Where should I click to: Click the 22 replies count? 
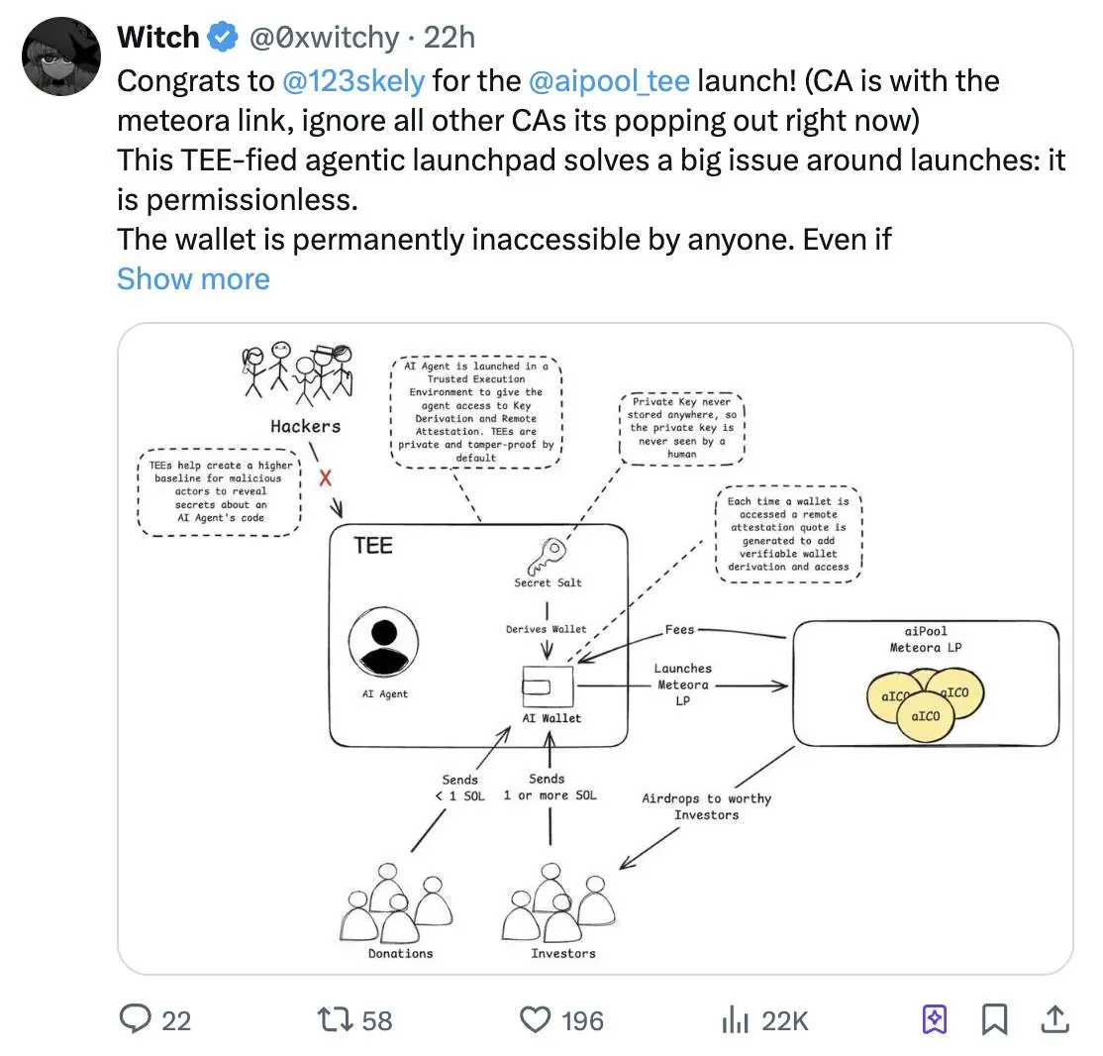175,1019
